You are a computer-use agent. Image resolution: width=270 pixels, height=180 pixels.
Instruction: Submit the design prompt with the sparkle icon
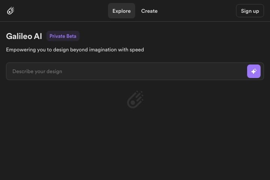(x=253, y=71)
